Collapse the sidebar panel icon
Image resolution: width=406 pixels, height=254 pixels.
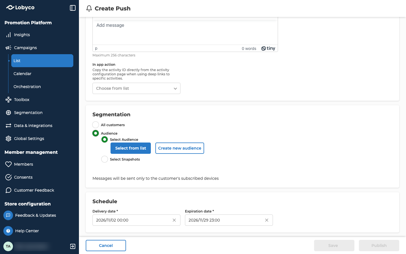tap(73, 8)
